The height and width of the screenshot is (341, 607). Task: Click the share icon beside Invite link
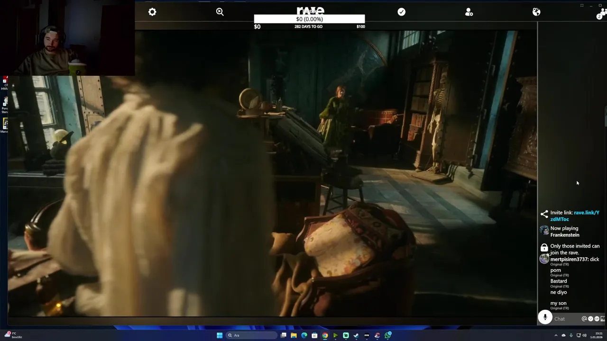coord(544,214)
